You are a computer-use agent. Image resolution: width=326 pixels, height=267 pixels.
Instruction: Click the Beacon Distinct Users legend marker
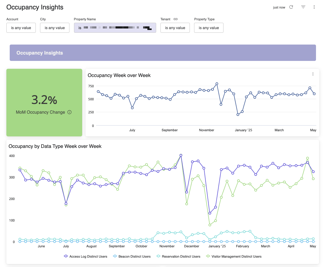point(115,256)
